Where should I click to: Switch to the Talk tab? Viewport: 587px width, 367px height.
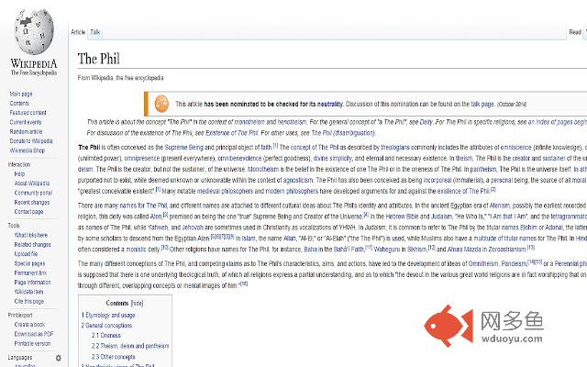click(95, 32)
